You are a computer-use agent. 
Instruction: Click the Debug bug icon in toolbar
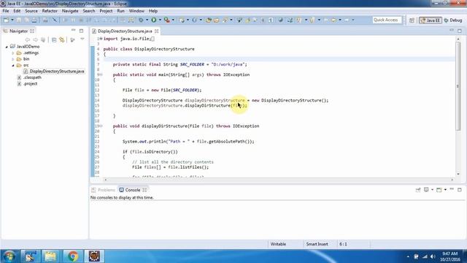141,20
